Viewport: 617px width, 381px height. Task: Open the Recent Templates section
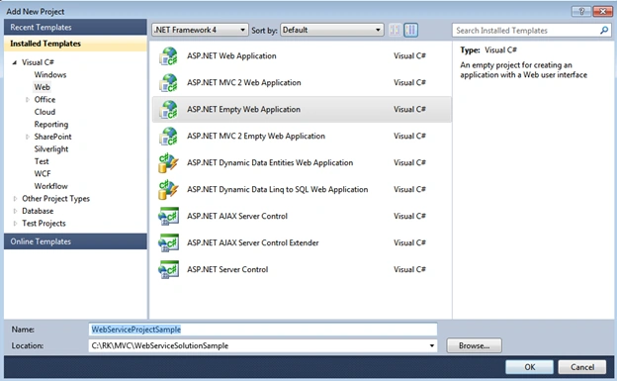(75, 27)
